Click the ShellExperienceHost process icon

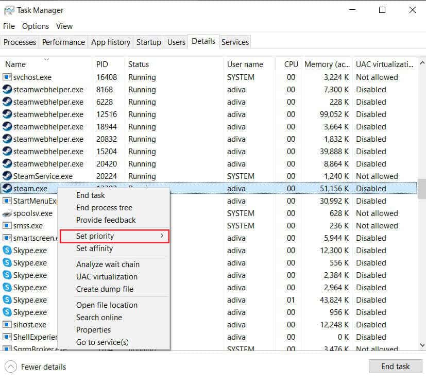point(7,337)
